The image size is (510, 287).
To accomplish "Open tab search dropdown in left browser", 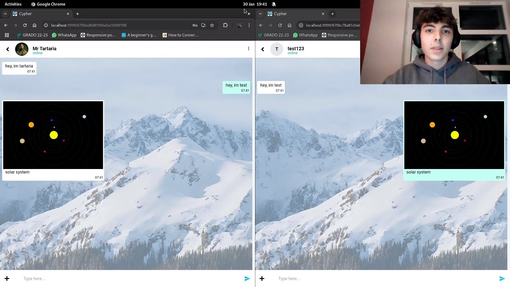I will pyautogui.click(x=5, y=14).
